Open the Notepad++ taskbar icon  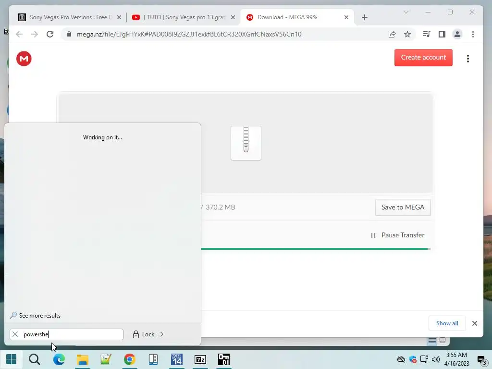106,359
